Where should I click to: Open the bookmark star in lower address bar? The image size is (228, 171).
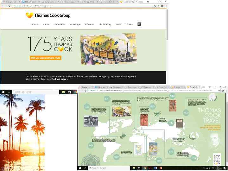point(219,91)
